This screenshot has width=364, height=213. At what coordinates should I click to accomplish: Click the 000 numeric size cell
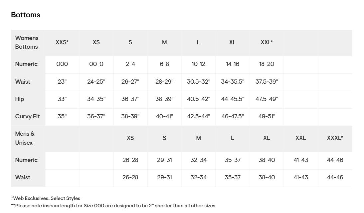click(62, 64)
